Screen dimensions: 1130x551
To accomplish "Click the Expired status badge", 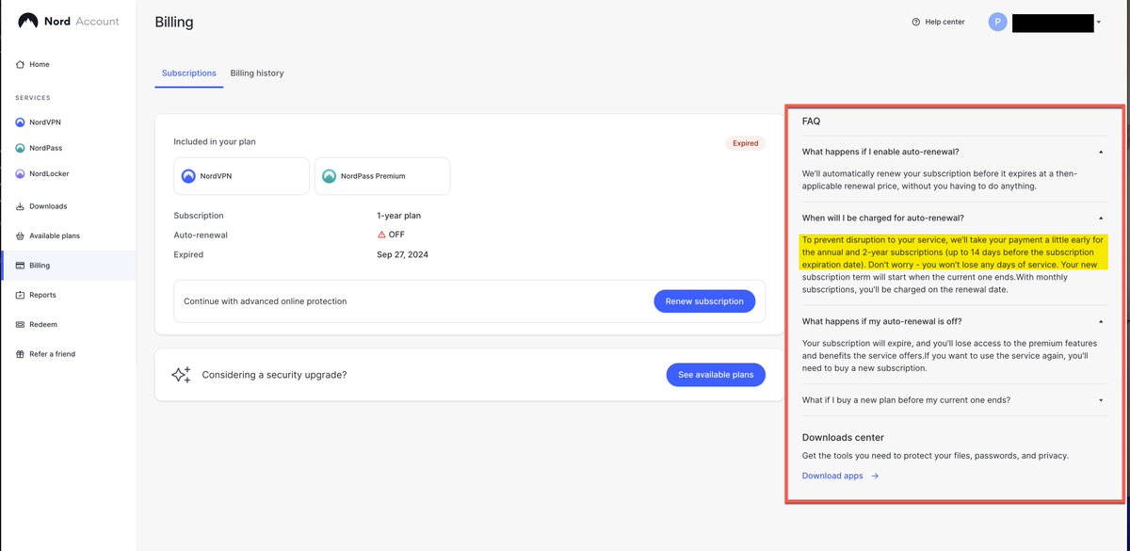I will (745, 143).
